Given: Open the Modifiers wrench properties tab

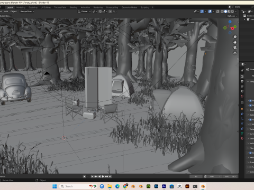Looking at the screenshot, I should coord(242,114).
